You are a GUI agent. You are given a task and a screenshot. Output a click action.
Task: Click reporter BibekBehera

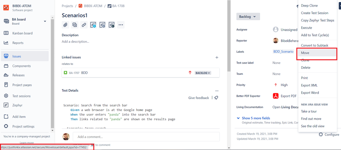tap(289, 41)
